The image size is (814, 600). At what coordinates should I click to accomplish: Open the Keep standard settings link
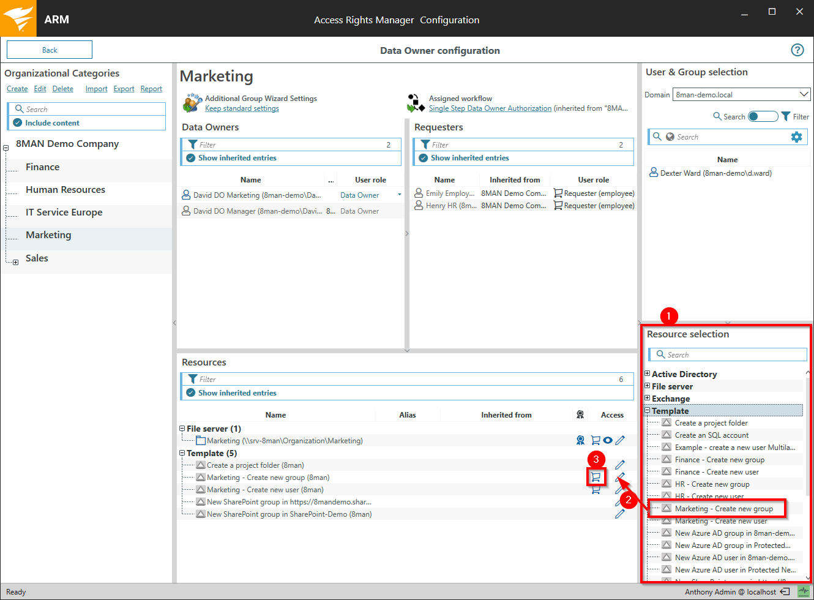click(x=242, y=108)
